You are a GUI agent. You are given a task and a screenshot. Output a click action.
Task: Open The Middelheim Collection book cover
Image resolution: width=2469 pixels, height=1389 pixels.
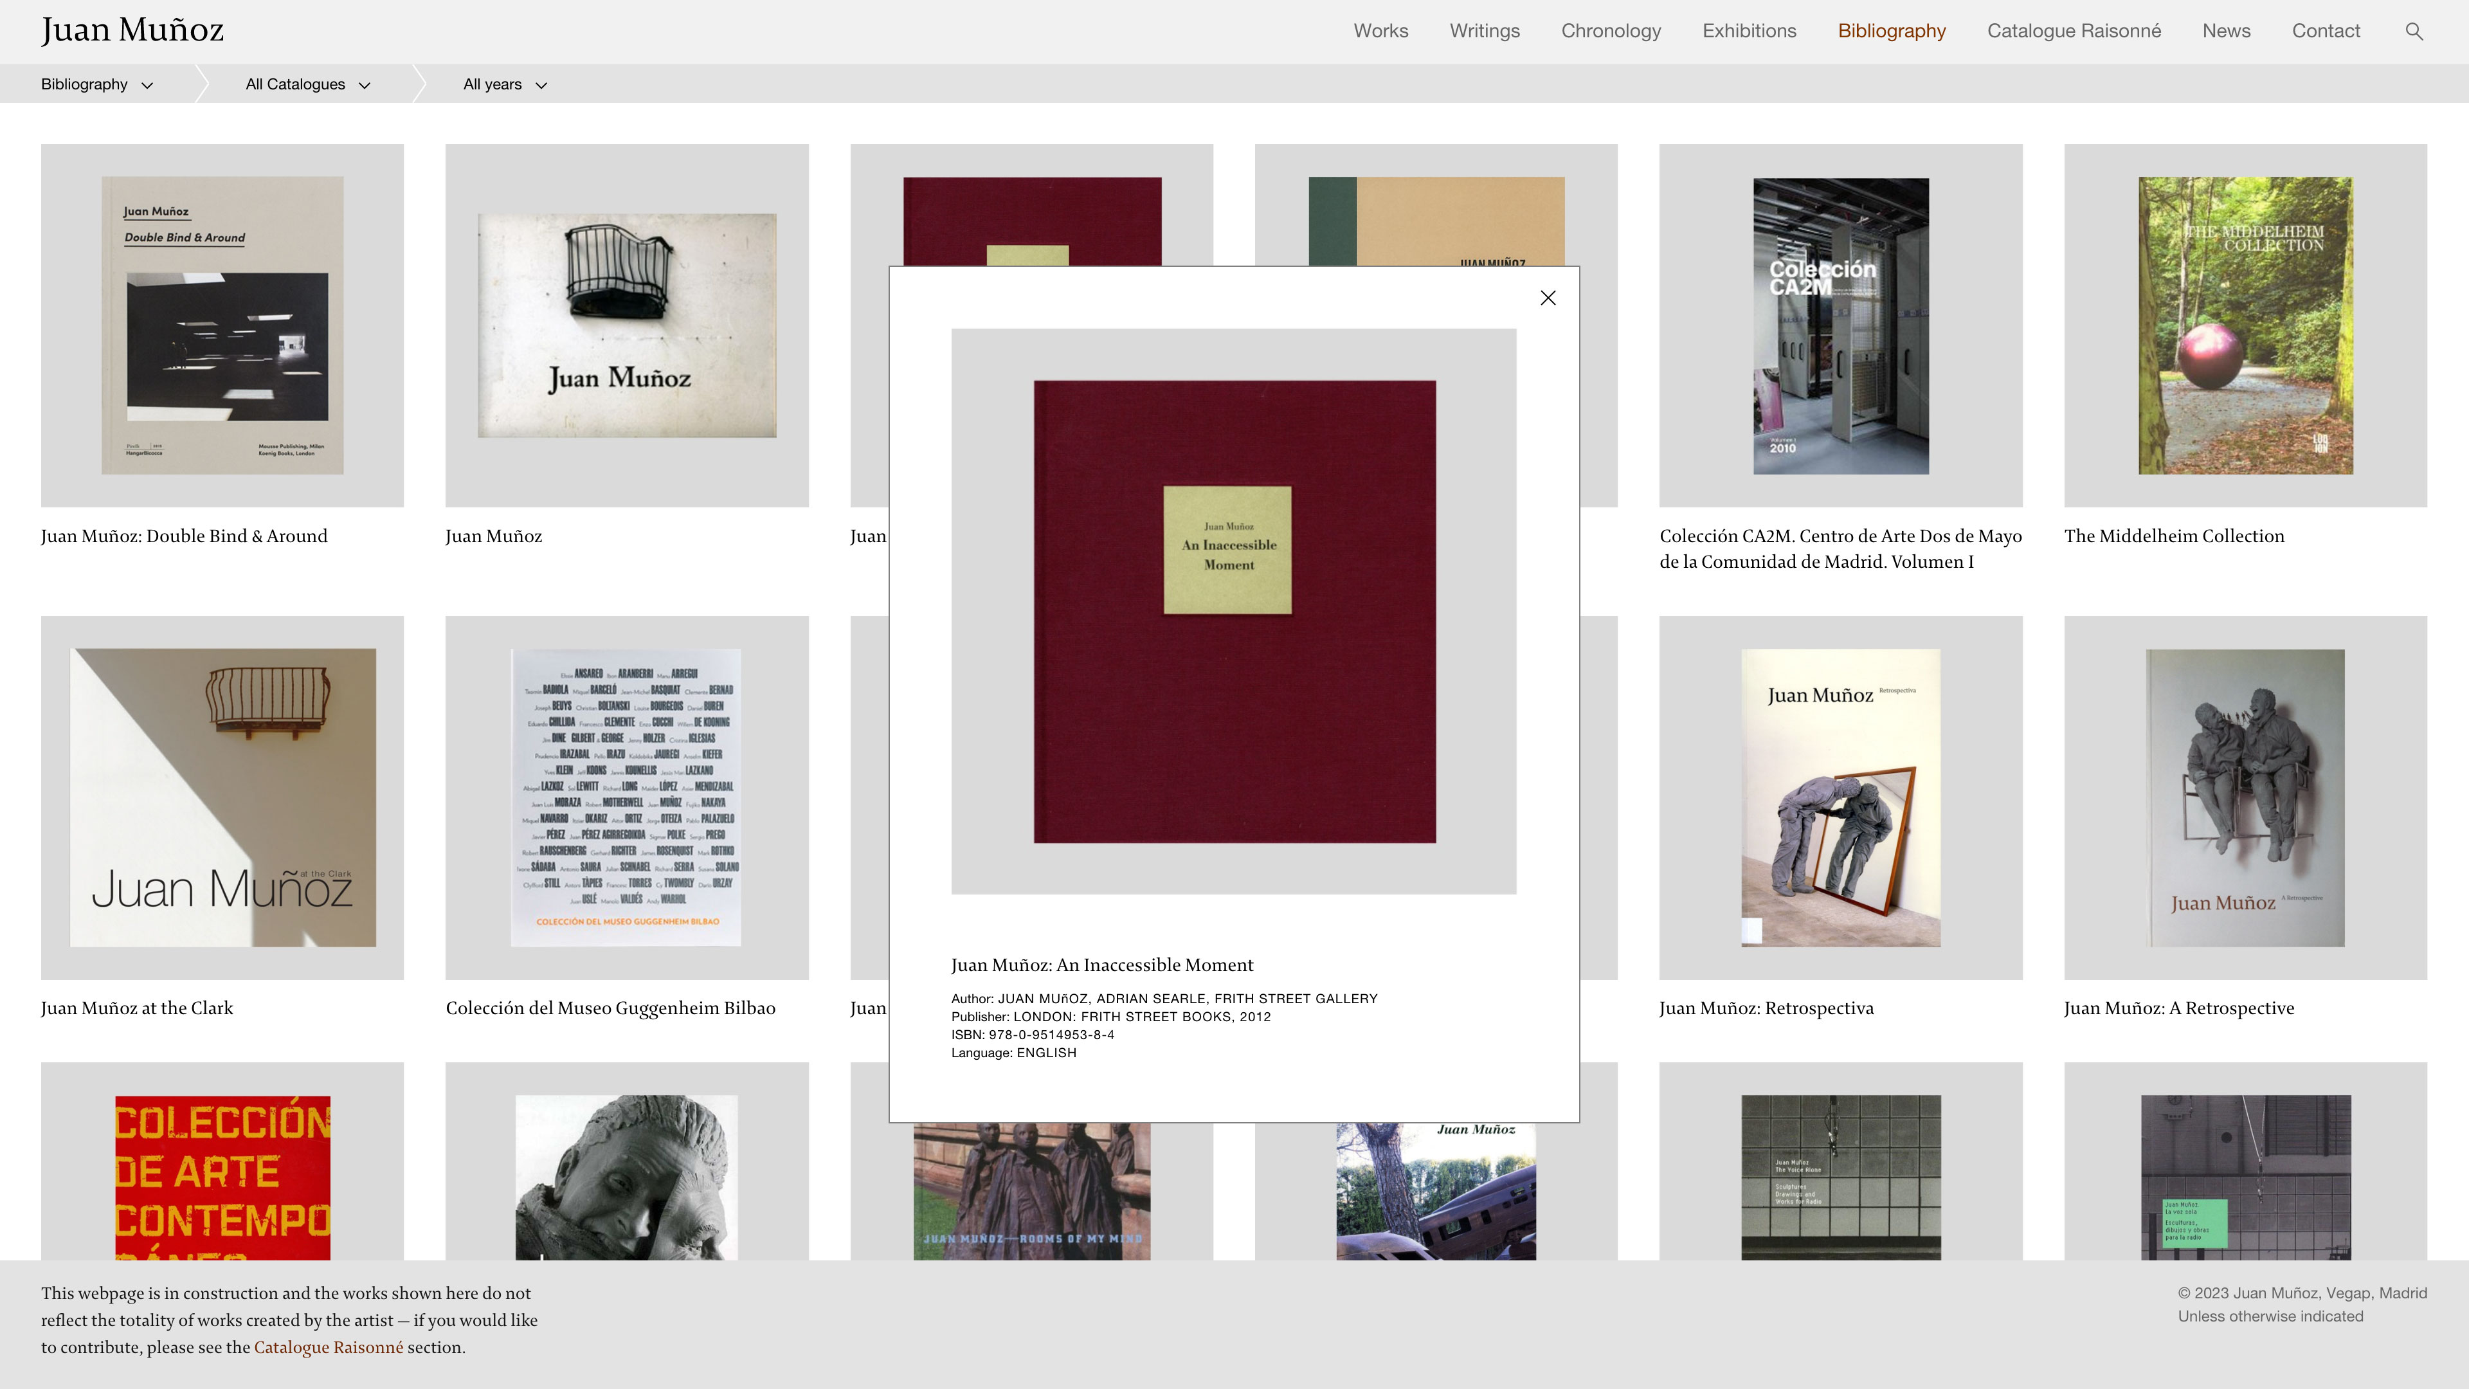2245,325
